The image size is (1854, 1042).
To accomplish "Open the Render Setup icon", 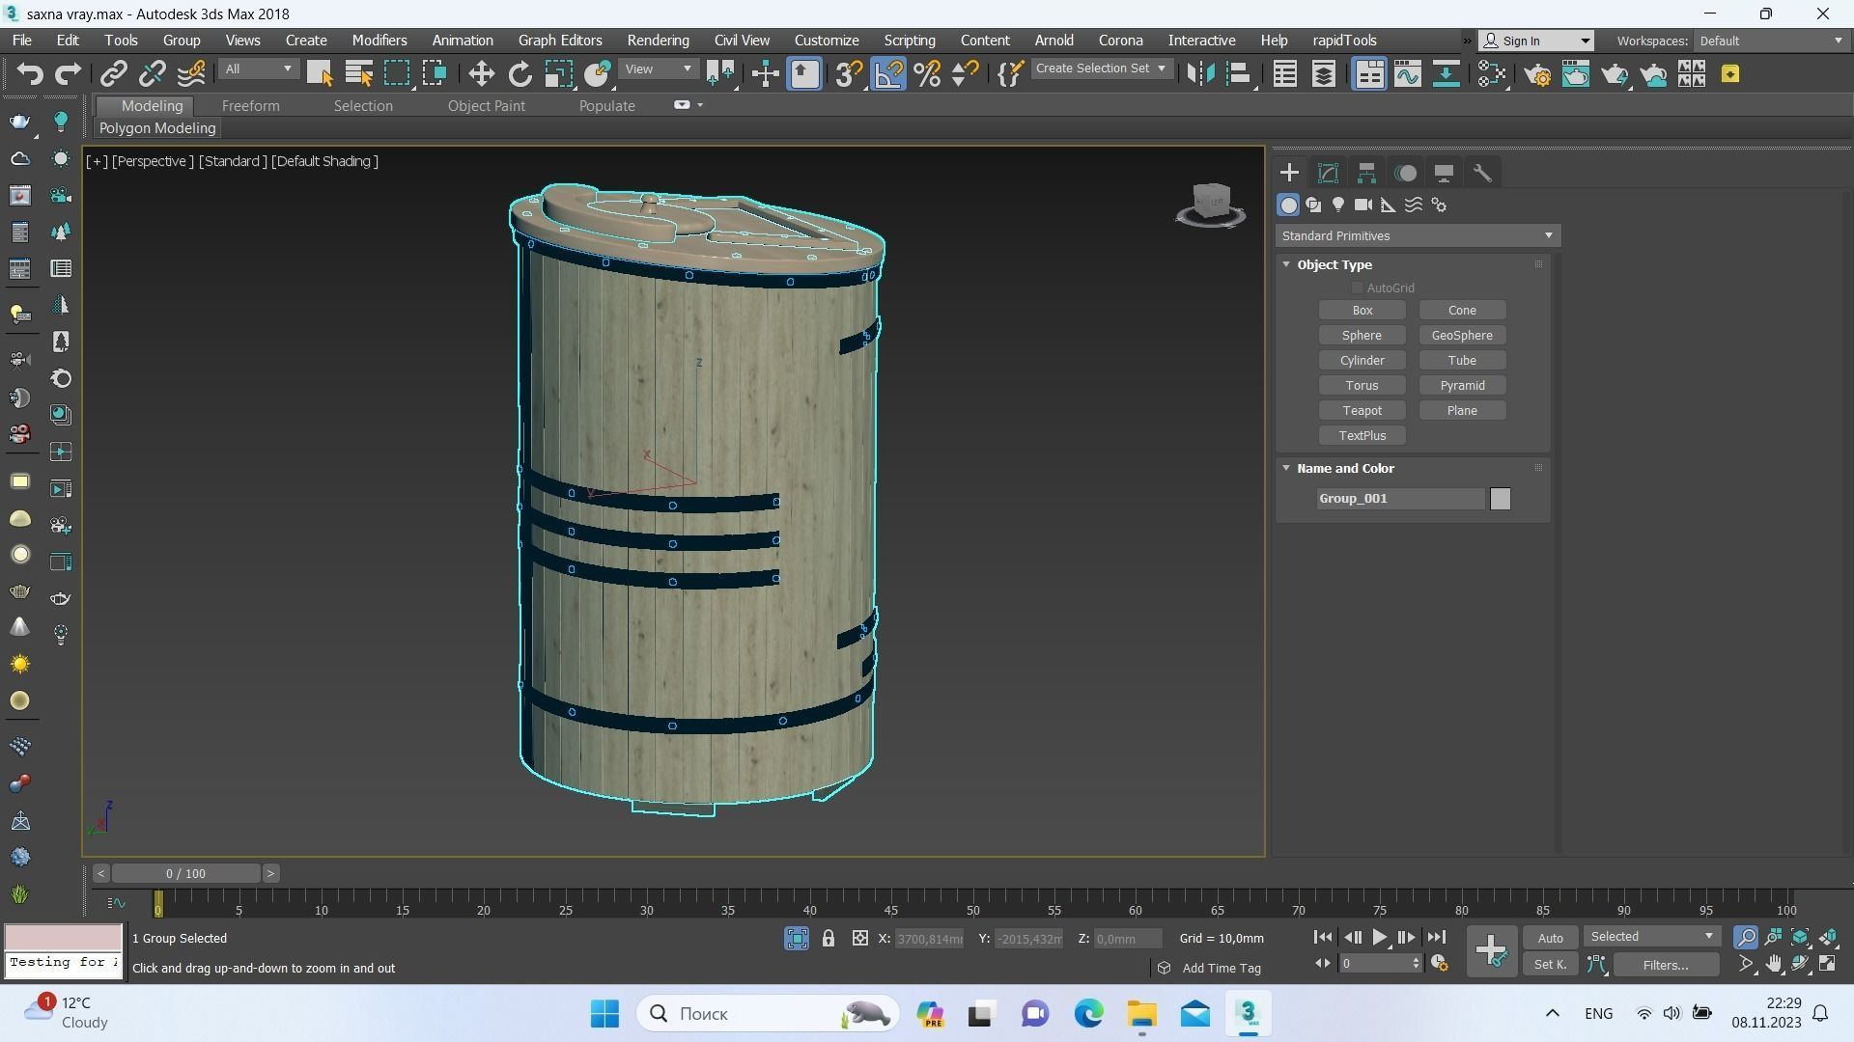I will pyautogui.click(x=1537, y=74).
